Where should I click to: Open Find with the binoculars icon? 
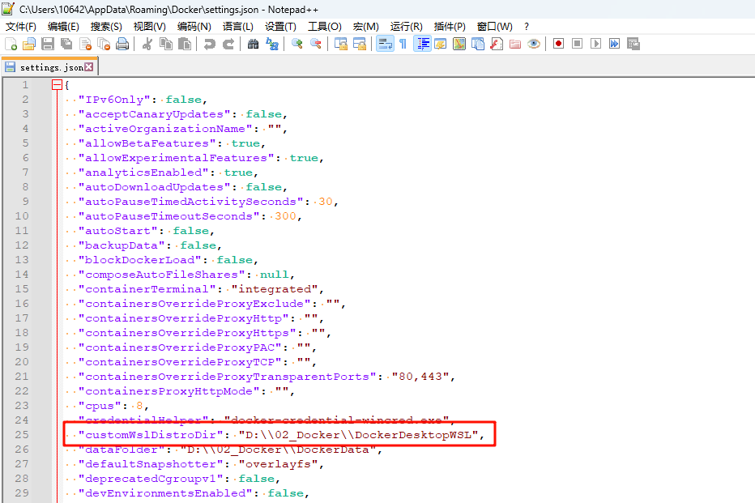(253, 44)
